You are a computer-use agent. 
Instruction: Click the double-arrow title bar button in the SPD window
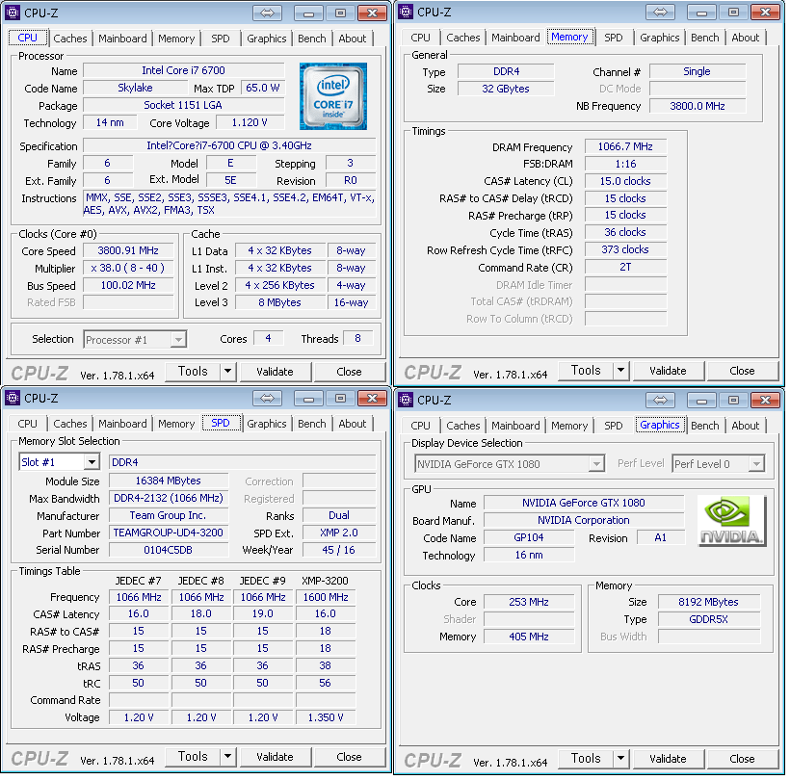267,399
